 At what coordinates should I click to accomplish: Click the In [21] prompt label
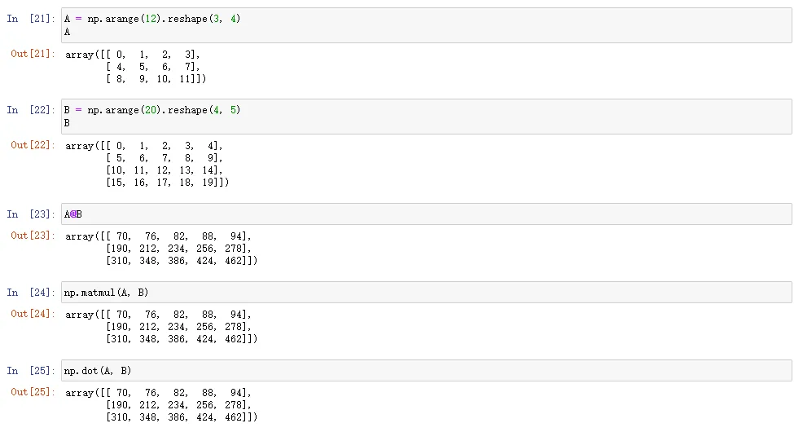pyautogui.click(x=31, y=19)
